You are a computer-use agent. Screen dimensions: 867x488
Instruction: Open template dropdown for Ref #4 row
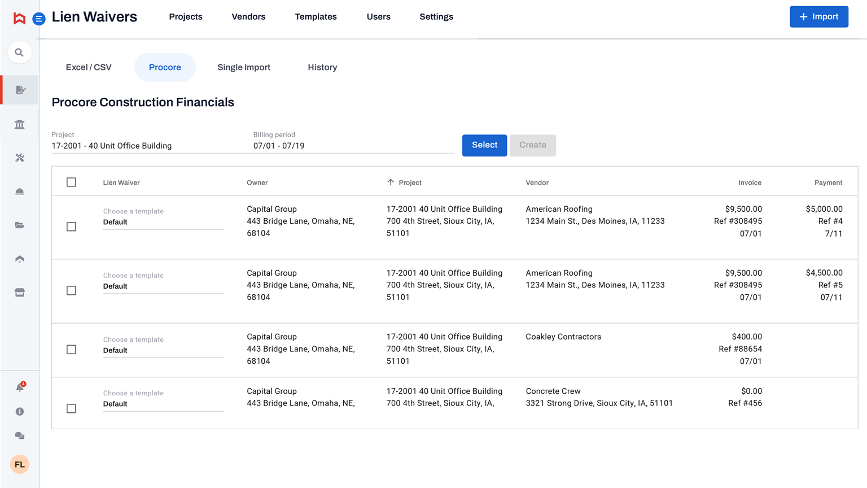coord(164,217)
